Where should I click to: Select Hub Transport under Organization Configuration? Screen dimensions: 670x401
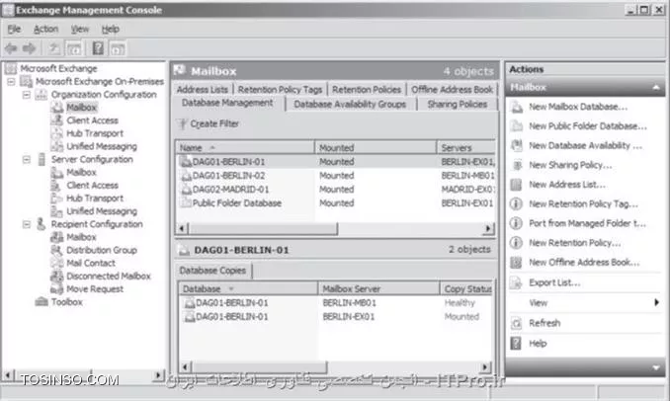(95, 133)
